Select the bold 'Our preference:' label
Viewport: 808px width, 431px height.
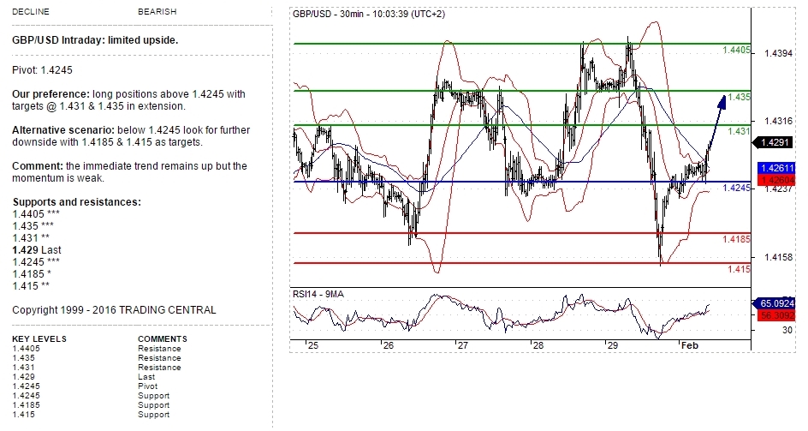pyautogui.click(x=50, y=94)
